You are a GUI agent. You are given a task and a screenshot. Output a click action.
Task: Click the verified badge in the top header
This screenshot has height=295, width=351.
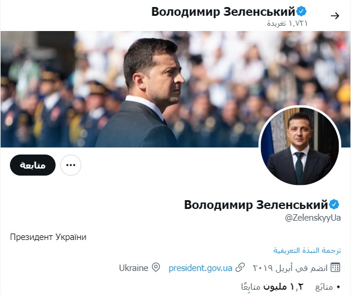click(x=302, y=11)
